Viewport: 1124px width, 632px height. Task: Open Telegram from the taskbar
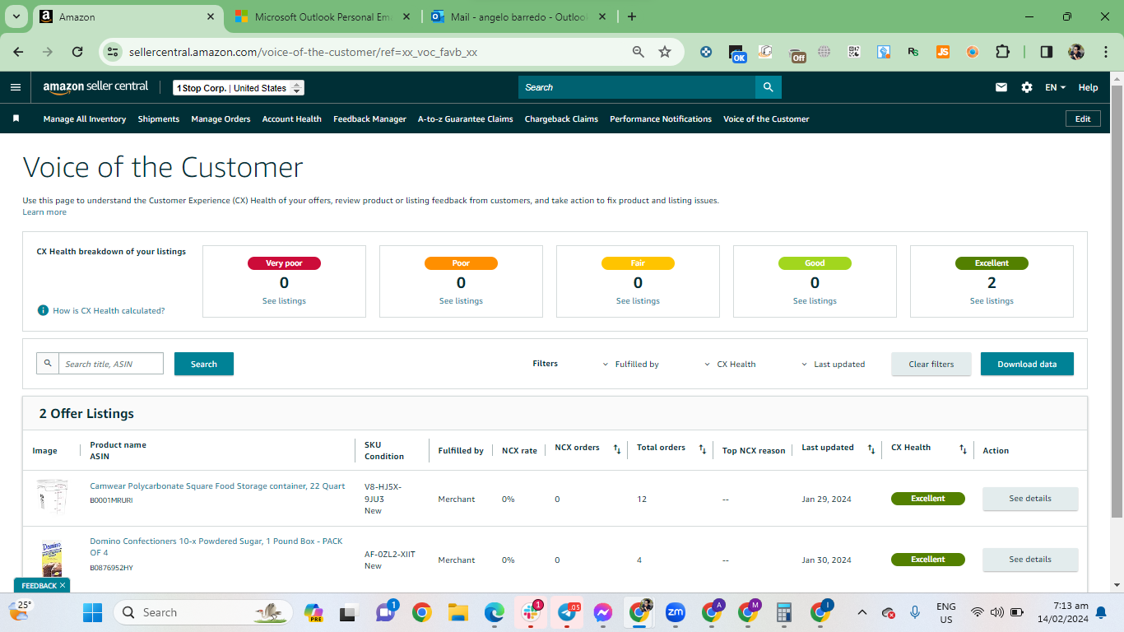pyautogui.click(x=567, y=612)
